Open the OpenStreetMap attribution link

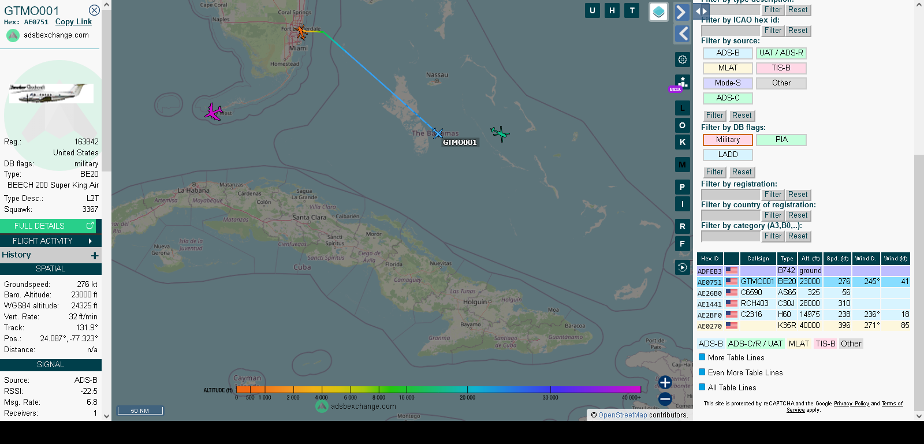pyautogui.click(x=623, y=415)
